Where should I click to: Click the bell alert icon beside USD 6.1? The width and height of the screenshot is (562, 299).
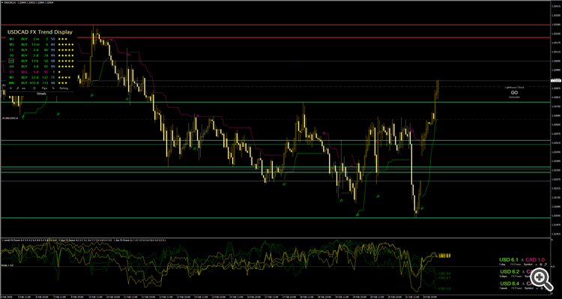[522, 260]
